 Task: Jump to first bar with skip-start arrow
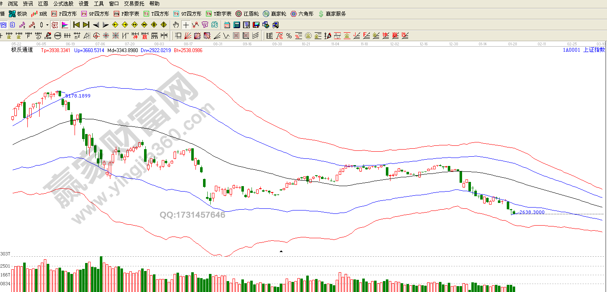(x=76, y=25)
